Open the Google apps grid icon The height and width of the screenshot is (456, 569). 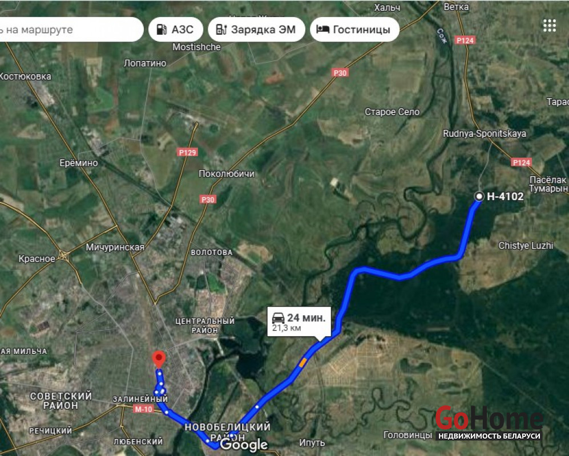550,26
